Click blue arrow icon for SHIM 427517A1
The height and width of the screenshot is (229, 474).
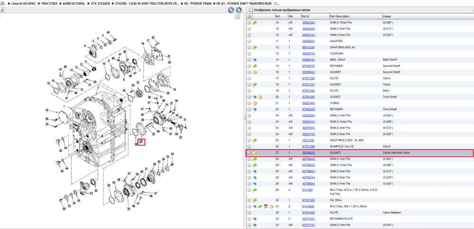pyautogui.click(x=255, y=225)
